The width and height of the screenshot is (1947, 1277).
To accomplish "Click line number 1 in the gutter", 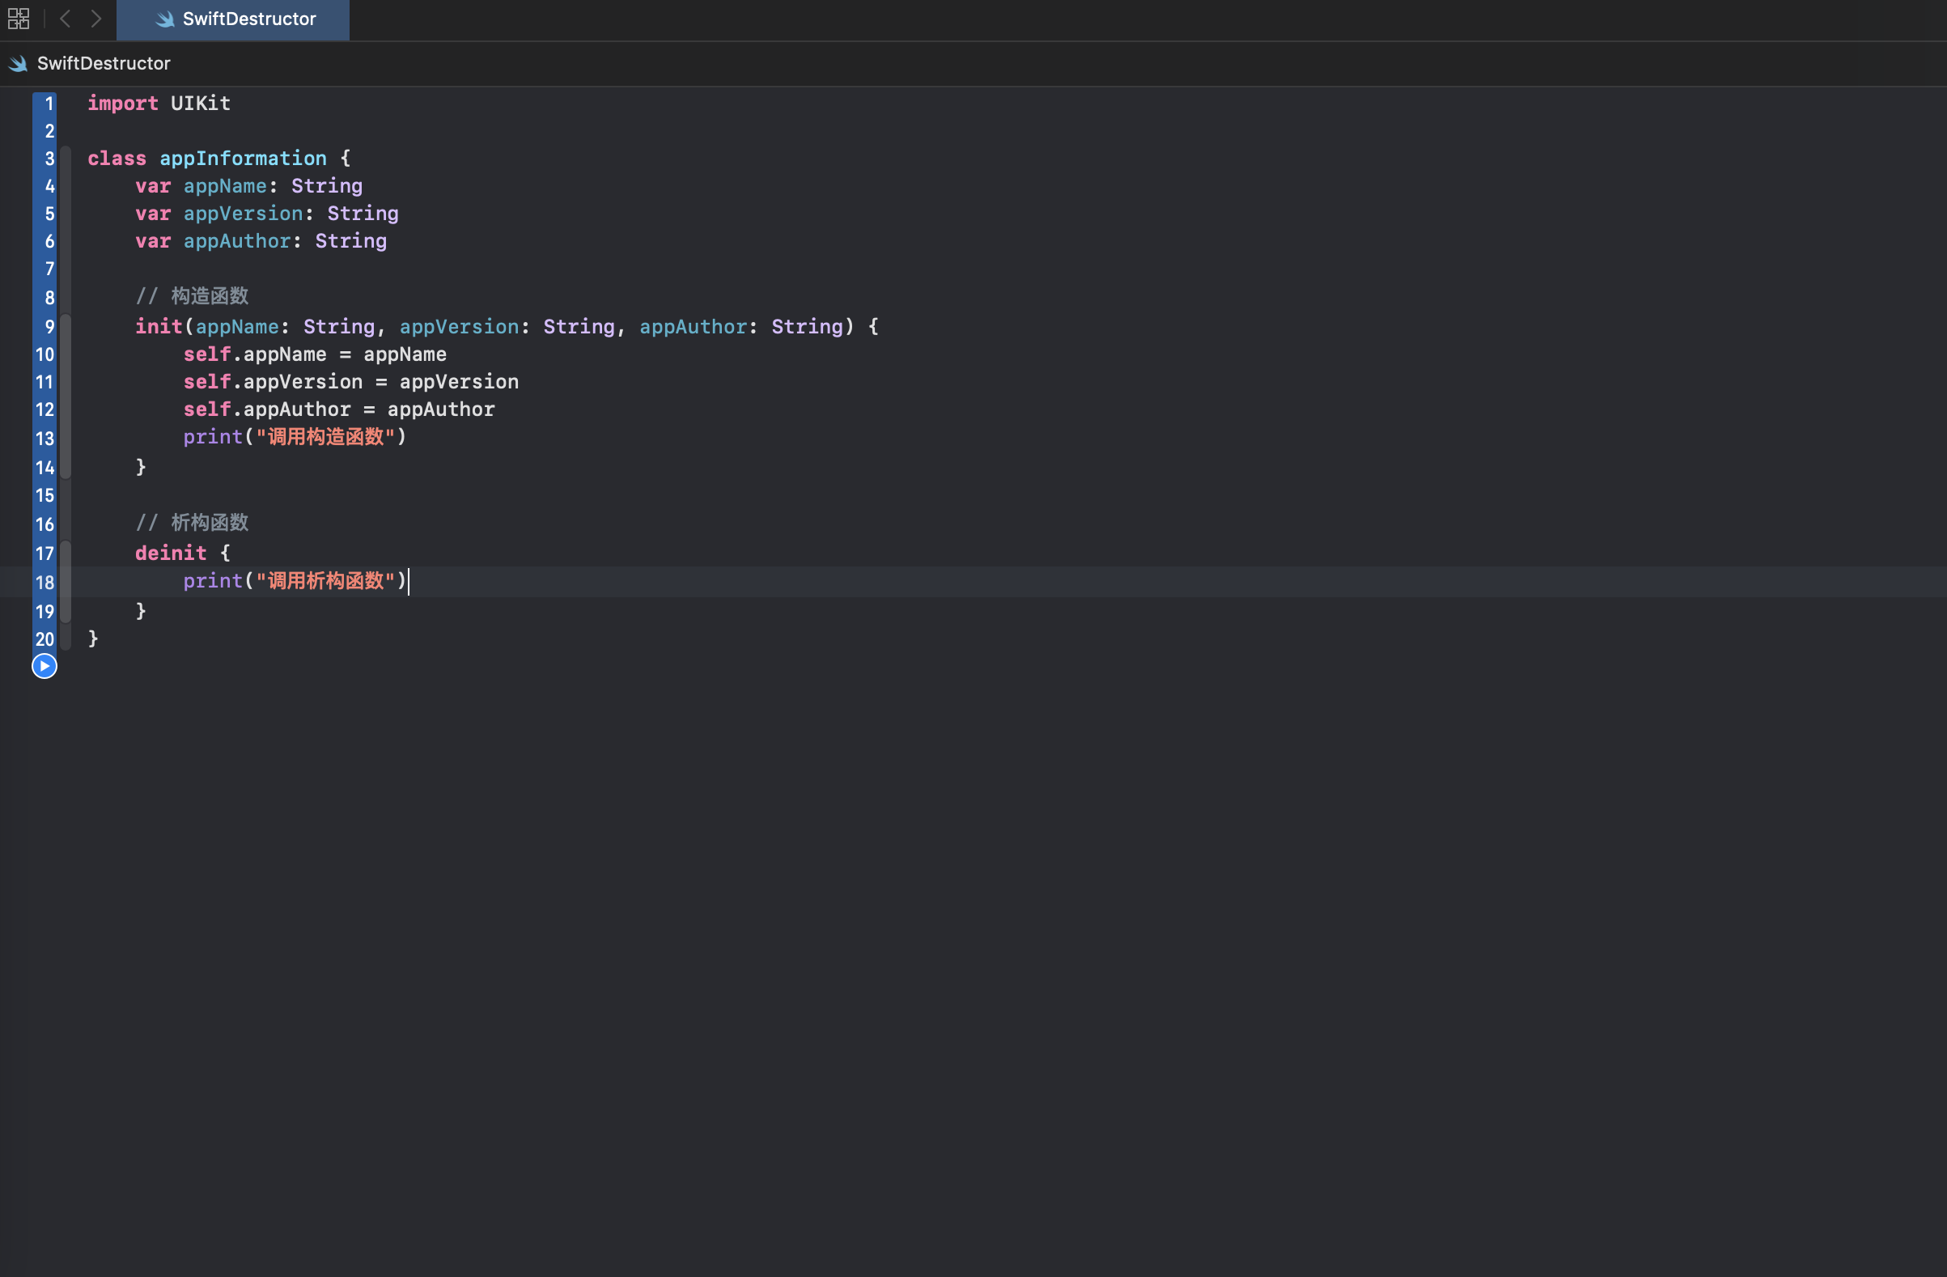I will click(49, 104).
